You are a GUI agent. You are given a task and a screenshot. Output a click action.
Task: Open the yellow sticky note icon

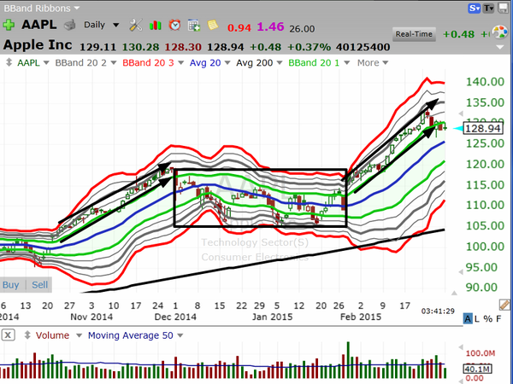(x=213, y=25)
